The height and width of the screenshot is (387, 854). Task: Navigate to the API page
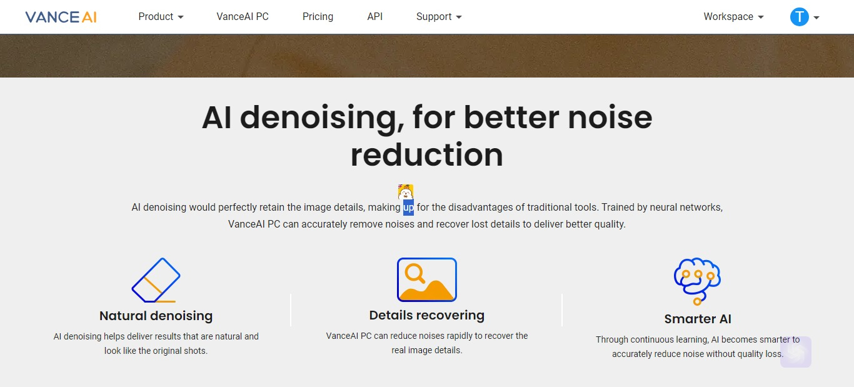coord(375,17)
